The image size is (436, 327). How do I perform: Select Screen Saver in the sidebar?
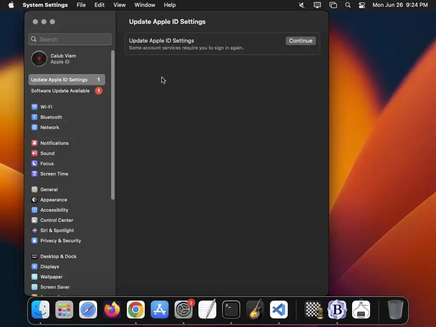(67, 287)
